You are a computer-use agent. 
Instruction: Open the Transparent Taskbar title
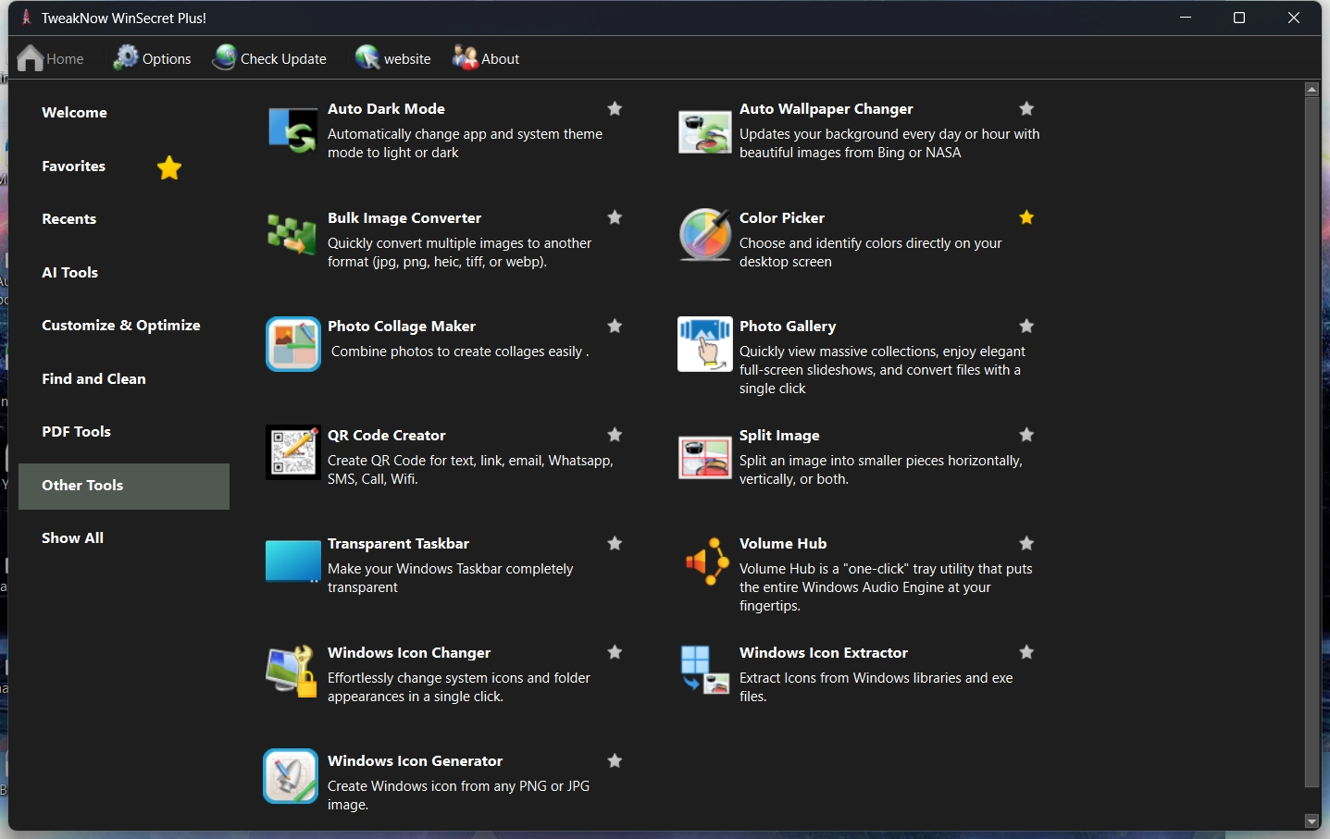tap(398, 544)
